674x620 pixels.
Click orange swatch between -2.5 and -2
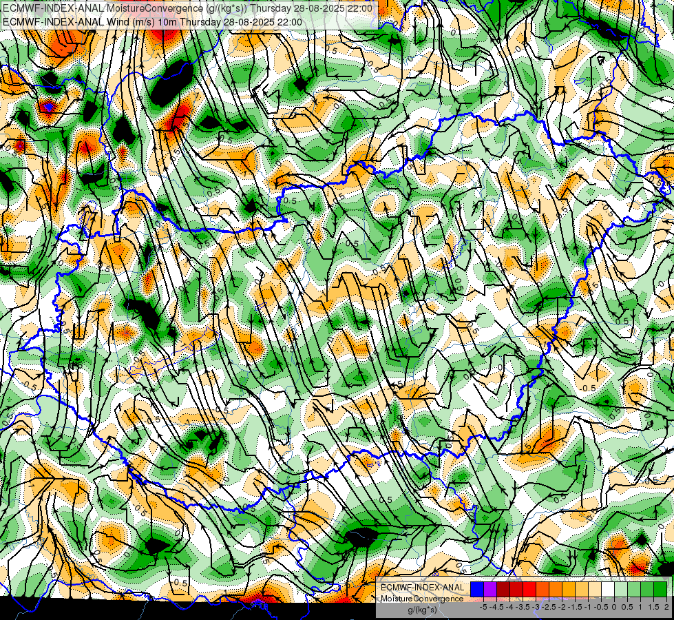[x=556, y=590]
